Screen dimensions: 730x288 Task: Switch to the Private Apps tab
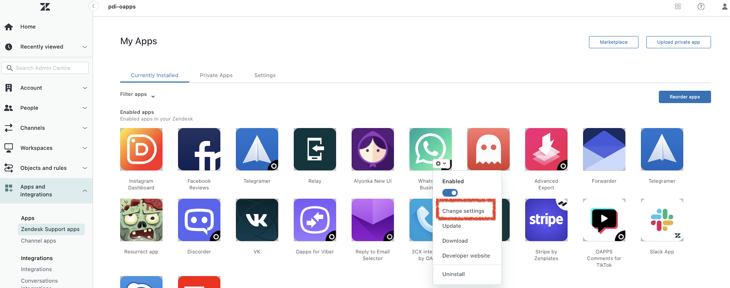(x=216, y=75)
